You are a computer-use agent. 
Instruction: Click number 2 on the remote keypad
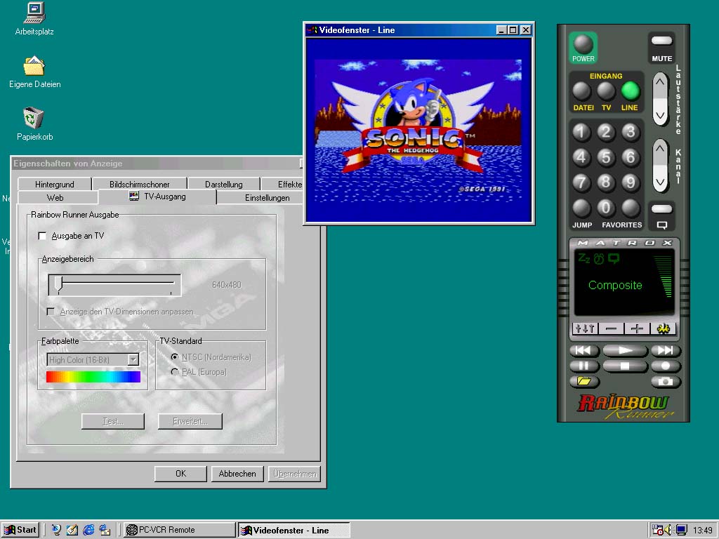[606, 132]
